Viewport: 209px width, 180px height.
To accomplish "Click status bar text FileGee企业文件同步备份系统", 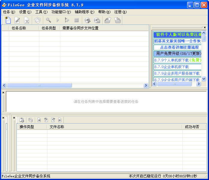I will tap(26, 176).
